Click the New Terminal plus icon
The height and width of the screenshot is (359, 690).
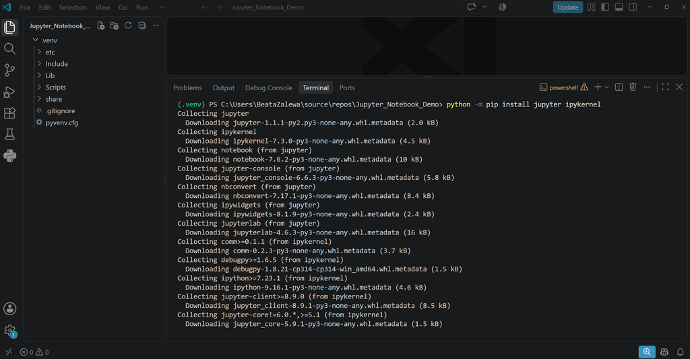598,87
